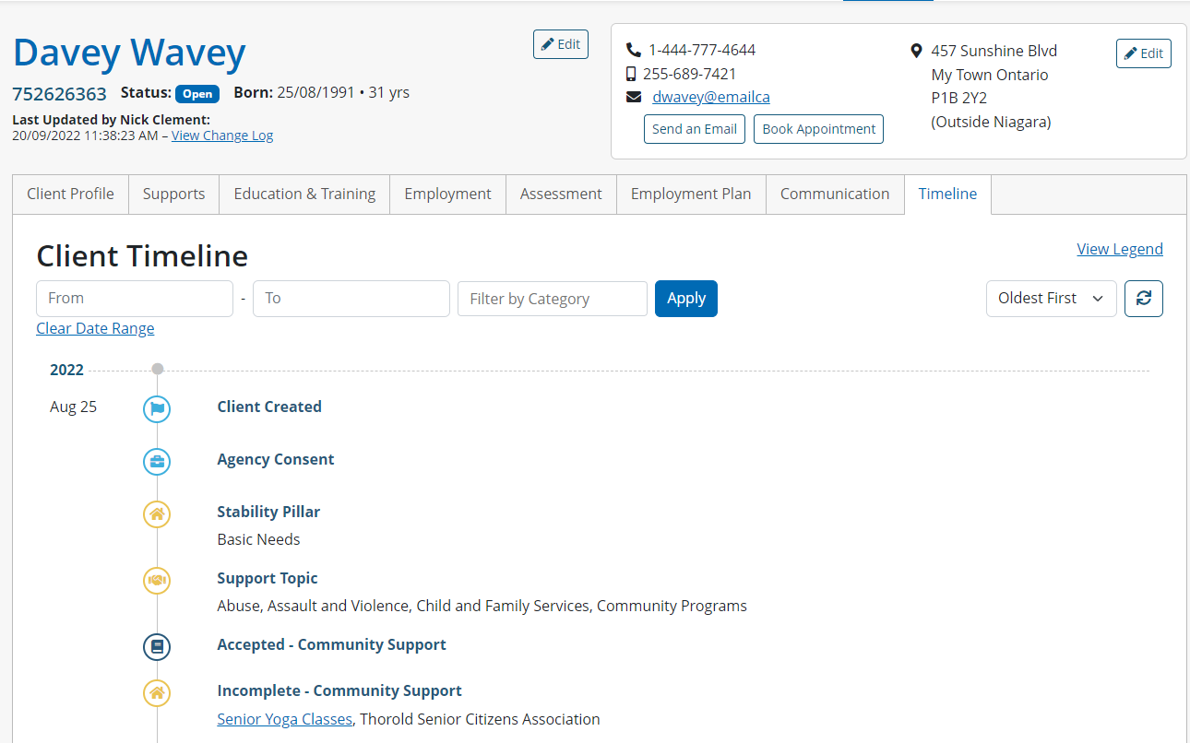Click the Agency Consent briefcase timeline icon
Screen dimensions: 1190x743
(157, 461)
